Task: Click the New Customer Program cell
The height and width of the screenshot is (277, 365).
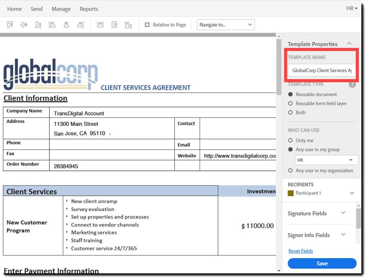Action: point(33,226)
